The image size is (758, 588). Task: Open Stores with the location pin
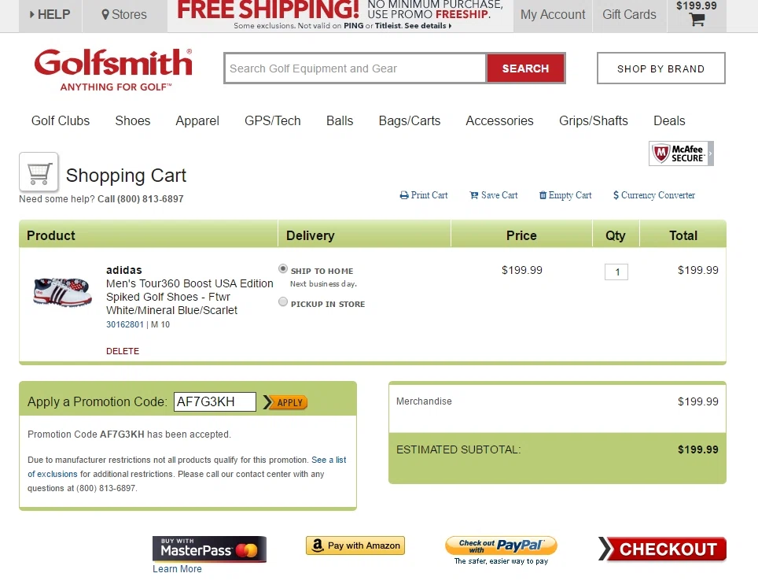(124, 14)
